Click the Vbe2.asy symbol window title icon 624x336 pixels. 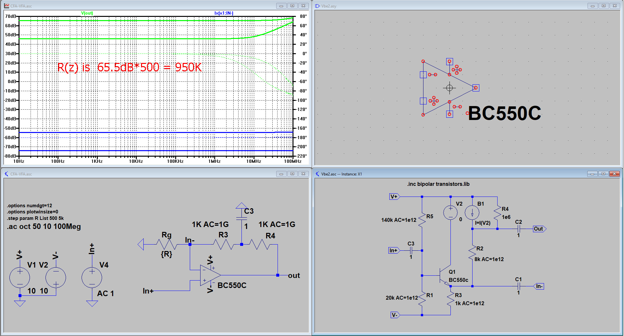point(318,6)
